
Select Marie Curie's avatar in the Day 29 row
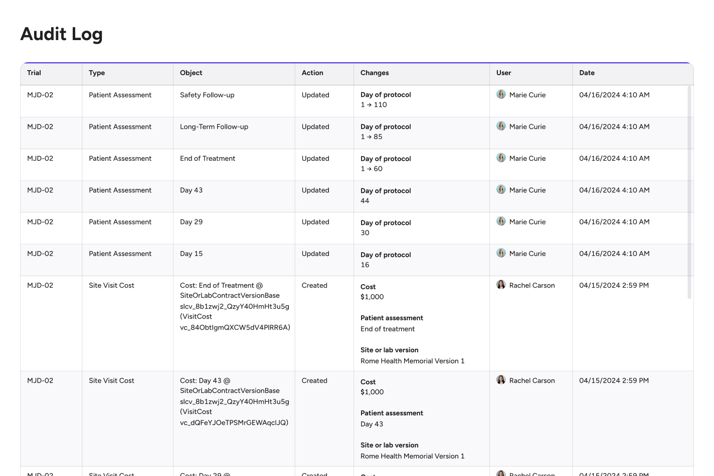tap(501, 221)
